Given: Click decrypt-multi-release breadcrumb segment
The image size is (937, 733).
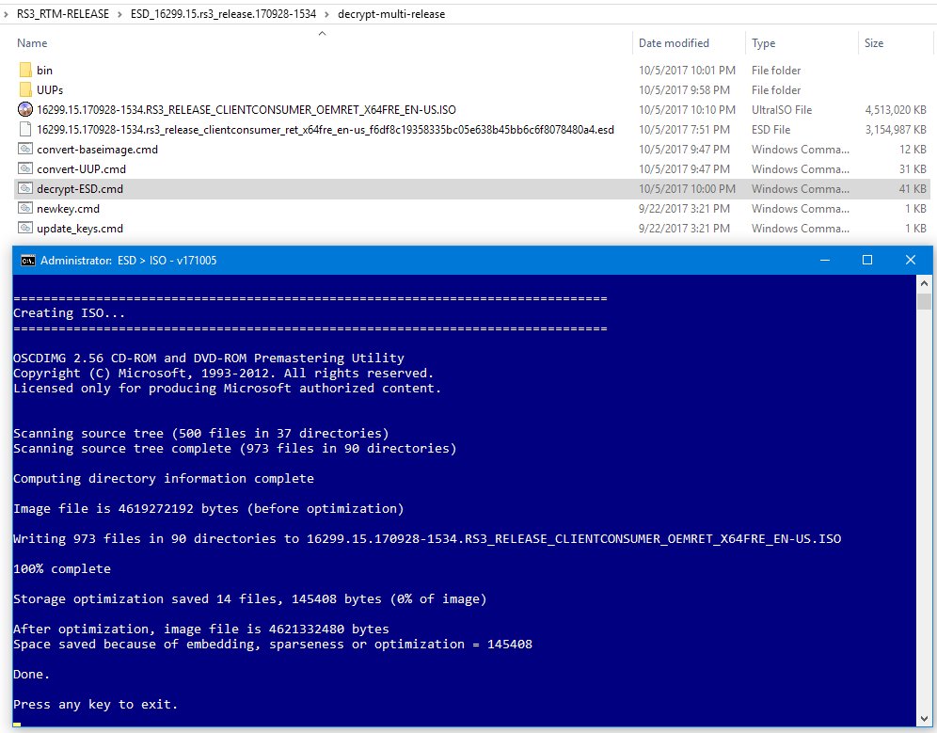Looking at the screenshot, I should [391, 14].
